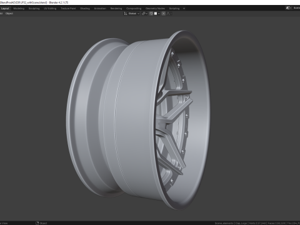Switch to the Sculpting workspace tab
The image size is (300, 225).
(x=34, y=9)
